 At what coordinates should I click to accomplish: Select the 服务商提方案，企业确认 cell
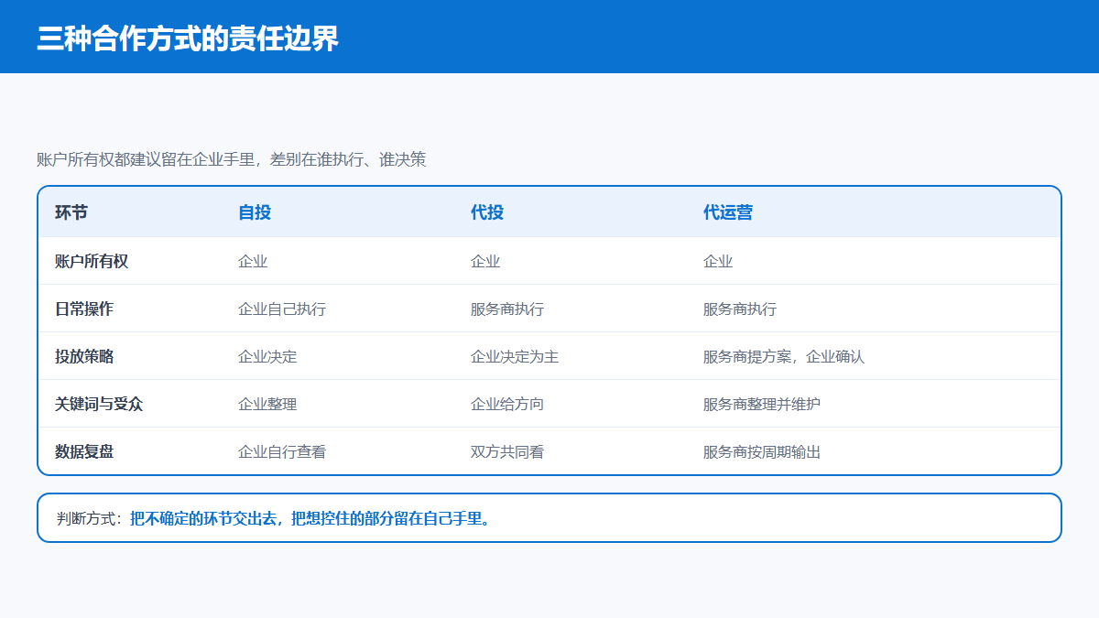pos(784,356)
